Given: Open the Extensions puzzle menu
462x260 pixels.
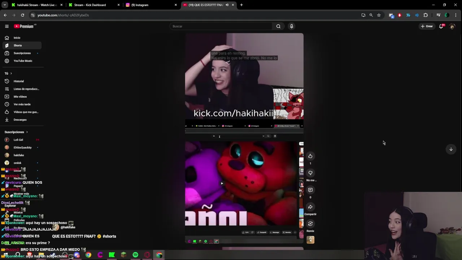Looking at the screenshot, I should 426,15.
